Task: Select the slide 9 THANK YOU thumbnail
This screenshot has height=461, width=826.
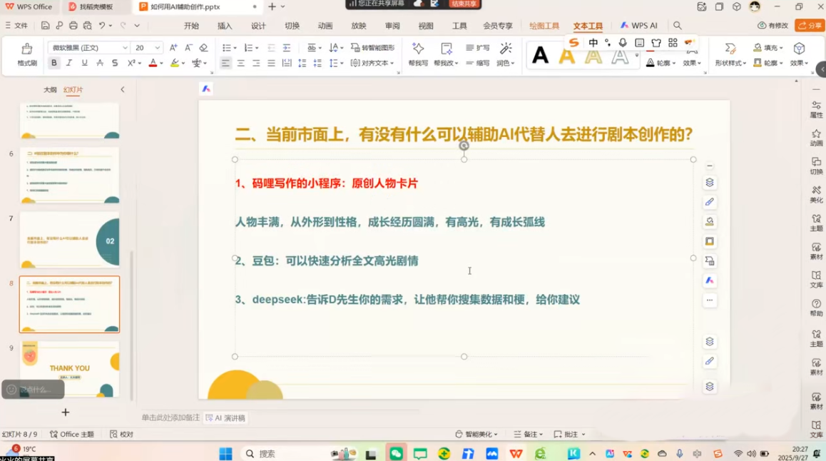Action: (69, 368)
